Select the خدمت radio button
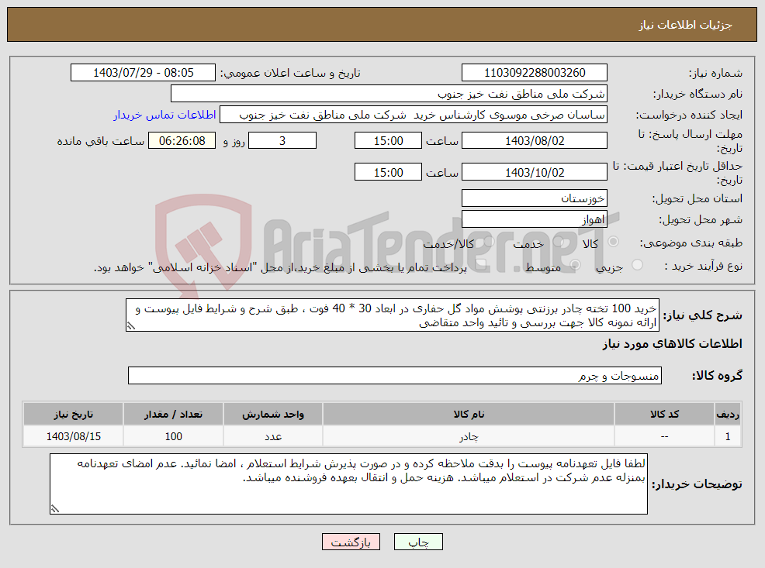The height and width of the screenshot is (568, 765). point(559,241)
